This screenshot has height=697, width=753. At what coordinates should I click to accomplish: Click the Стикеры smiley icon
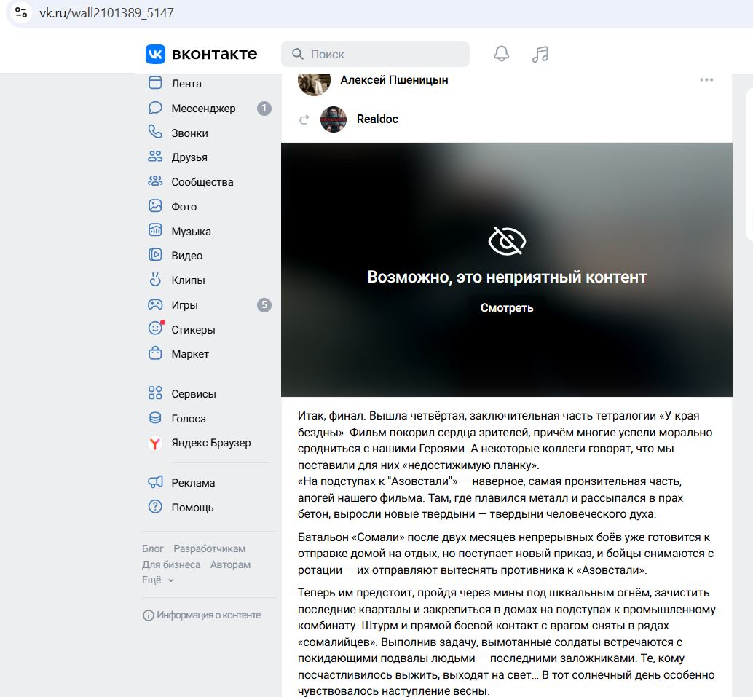point(155,328)
